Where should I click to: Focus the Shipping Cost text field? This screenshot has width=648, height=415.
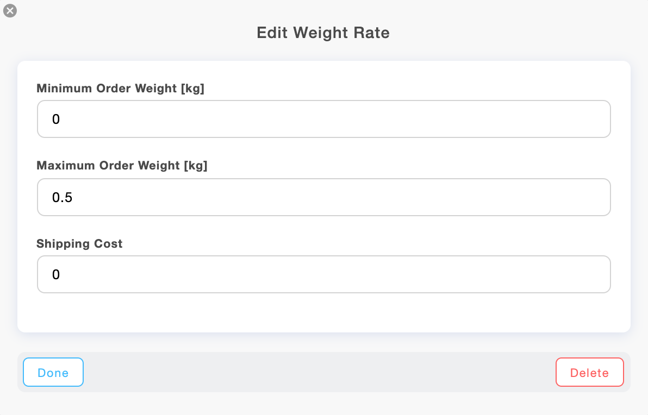pos(323,274)
